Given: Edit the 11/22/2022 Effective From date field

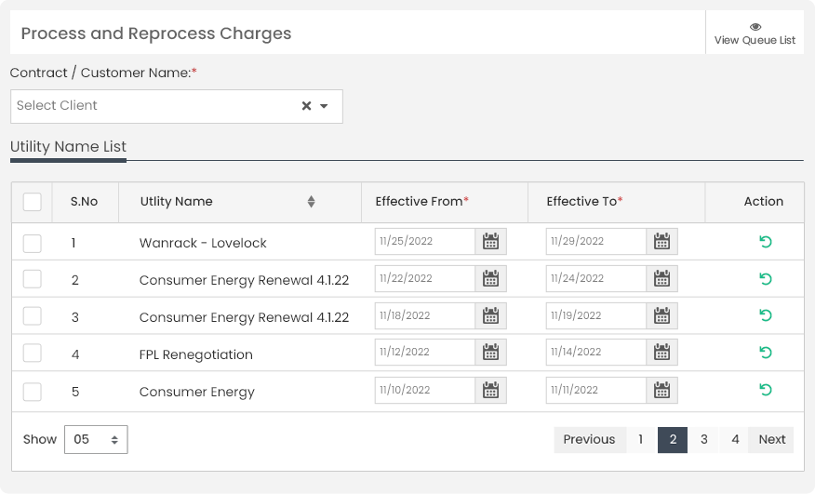Looking at the screenshot, I should (x=424, y=279).
